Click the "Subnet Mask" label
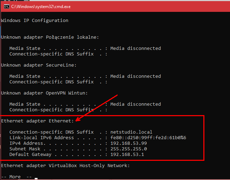230x180 pixels. pos(25,149)
